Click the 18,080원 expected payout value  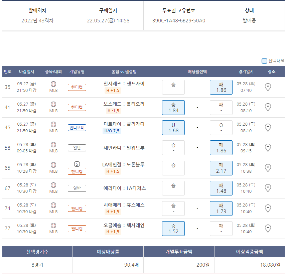coord(270,265)
